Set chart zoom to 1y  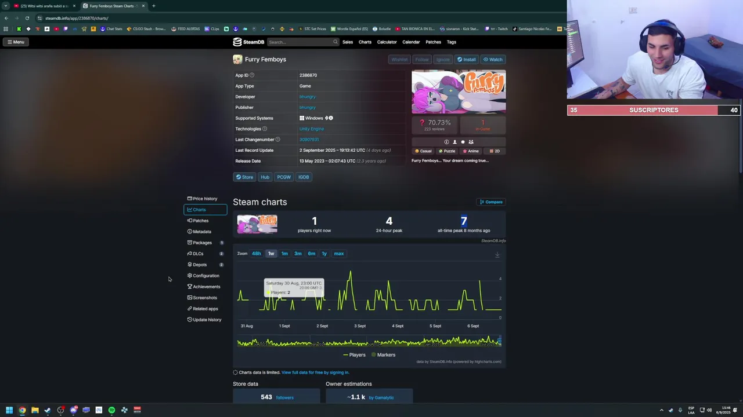324,254
